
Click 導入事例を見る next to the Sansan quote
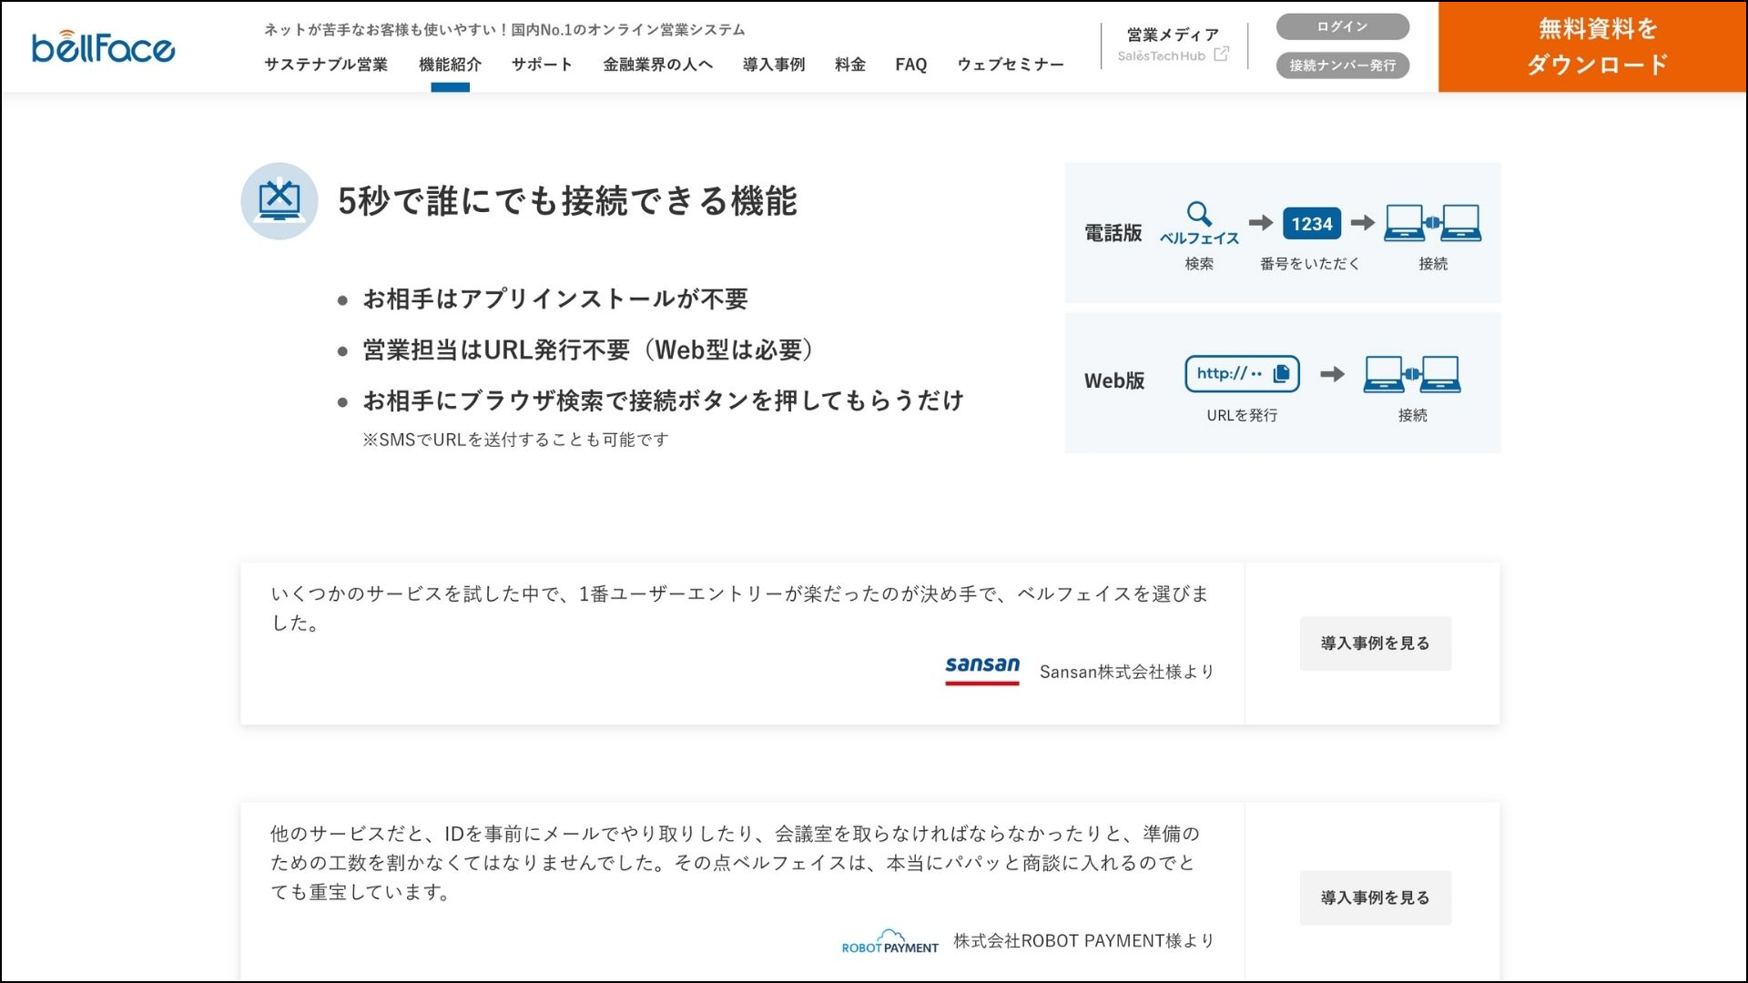coord(1375,643)
